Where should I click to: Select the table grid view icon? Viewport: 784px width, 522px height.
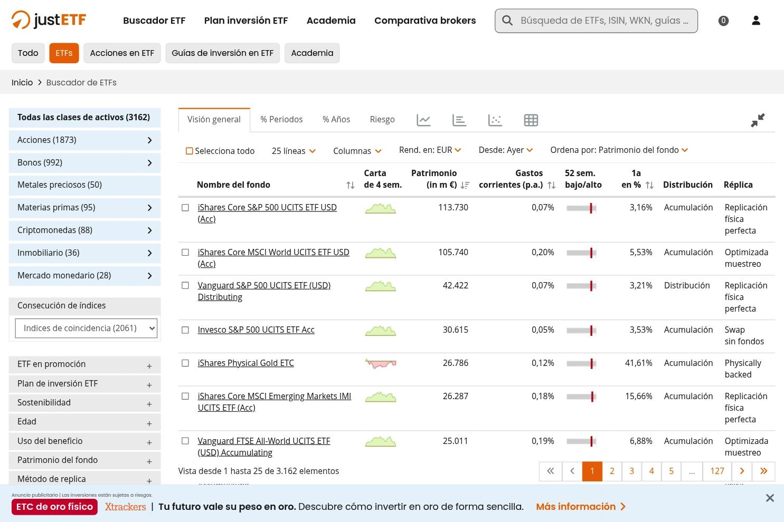tap(531, 120)
